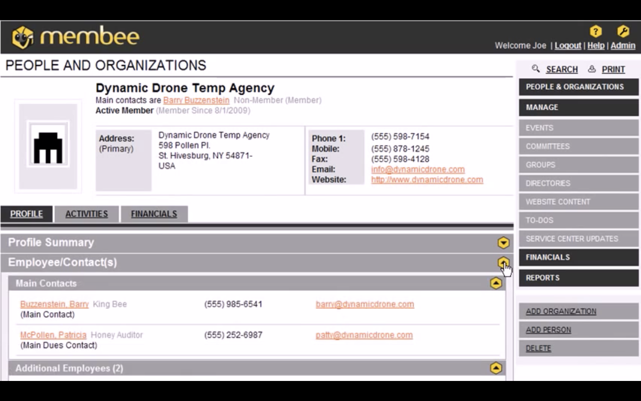Click the DELETE button
The image size is (641, 401).
click(x=579, y=348)
